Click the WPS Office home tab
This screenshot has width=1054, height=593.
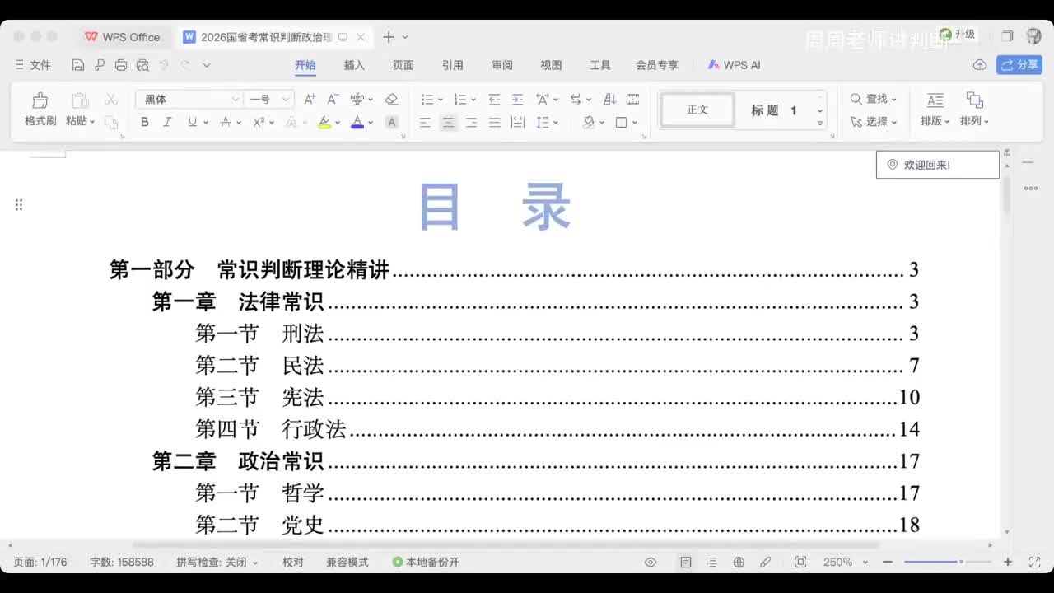click(x=123, y=37)
